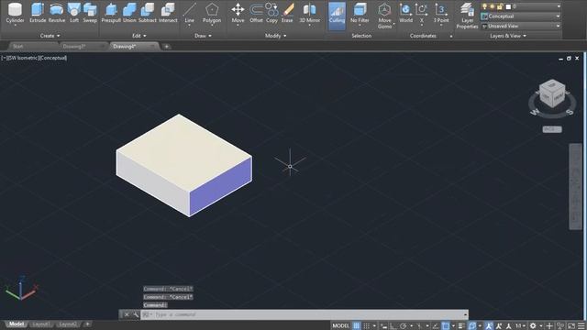
Task: Start the Sweep command
Action: point(90,13)
